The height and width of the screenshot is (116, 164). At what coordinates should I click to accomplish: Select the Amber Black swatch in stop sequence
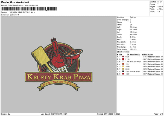[x=123, y=71]
